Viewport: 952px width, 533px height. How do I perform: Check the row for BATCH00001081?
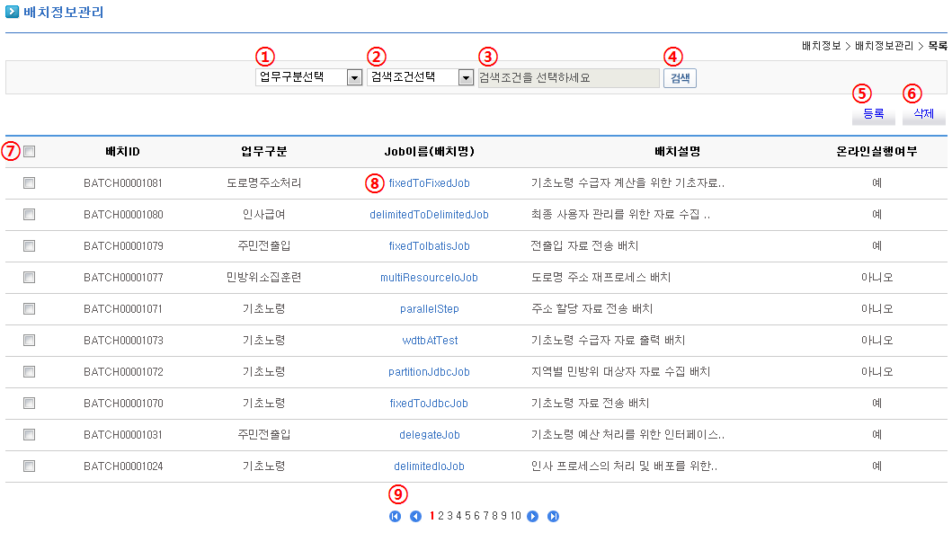coord(30,182)
